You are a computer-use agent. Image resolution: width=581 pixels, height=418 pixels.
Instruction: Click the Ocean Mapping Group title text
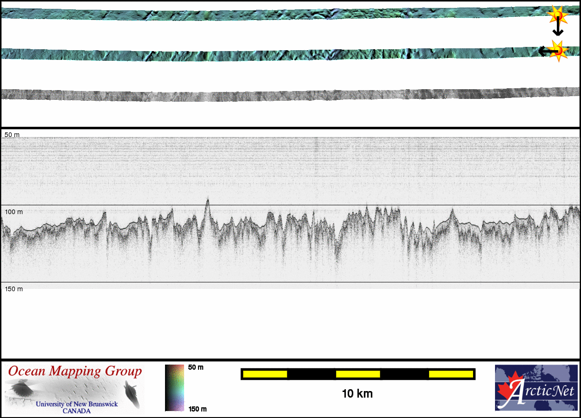tap(75, 372)
